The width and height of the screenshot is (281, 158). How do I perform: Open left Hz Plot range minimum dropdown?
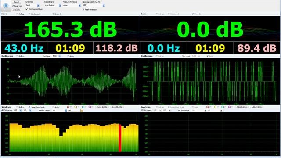pos(66,111)
